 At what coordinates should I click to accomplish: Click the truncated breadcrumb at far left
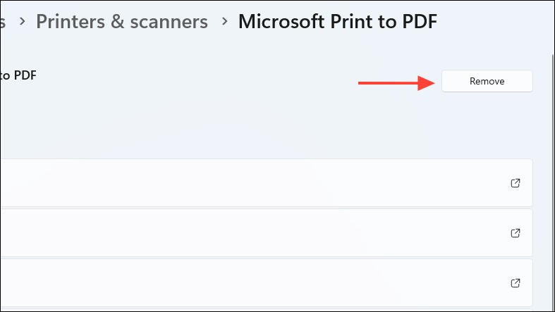pyautogui.click(x=3, y=23)
